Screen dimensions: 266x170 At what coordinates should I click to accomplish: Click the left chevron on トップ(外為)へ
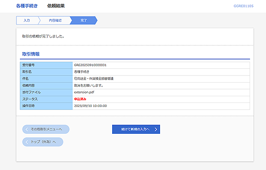point(27,142)
